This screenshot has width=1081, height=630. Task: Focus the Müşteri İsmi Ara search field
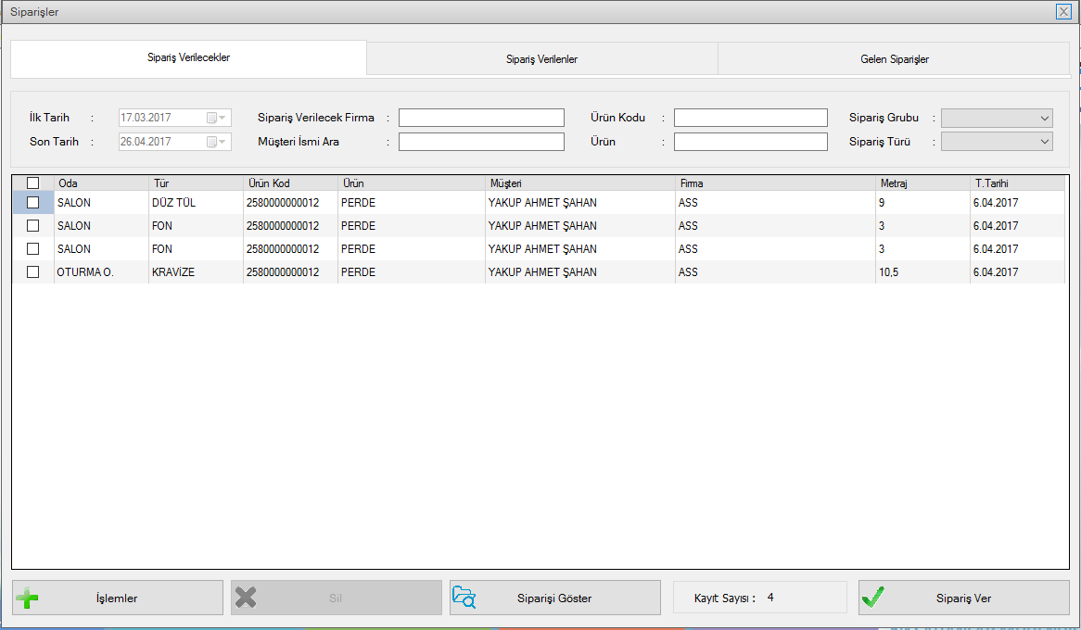(x=481, y=142)
